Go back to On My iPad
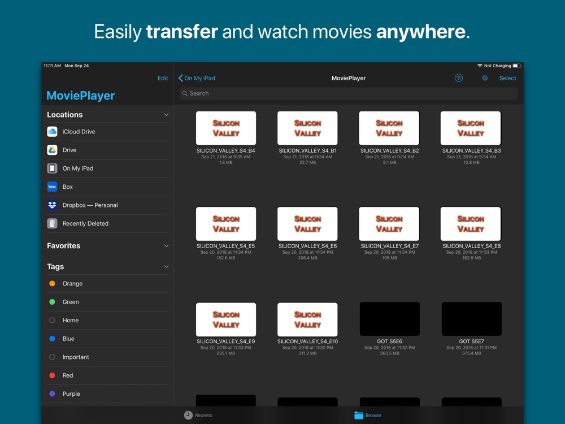The width and height of the screenshot is (565, 424). (x=197, y=78)
